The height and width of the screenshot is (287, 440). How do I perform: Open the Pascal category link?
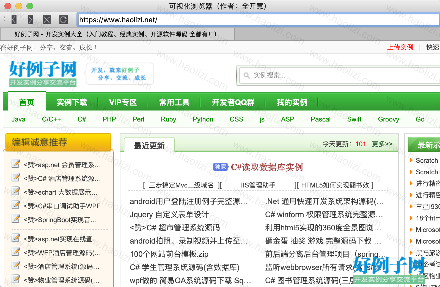(321, 119)
